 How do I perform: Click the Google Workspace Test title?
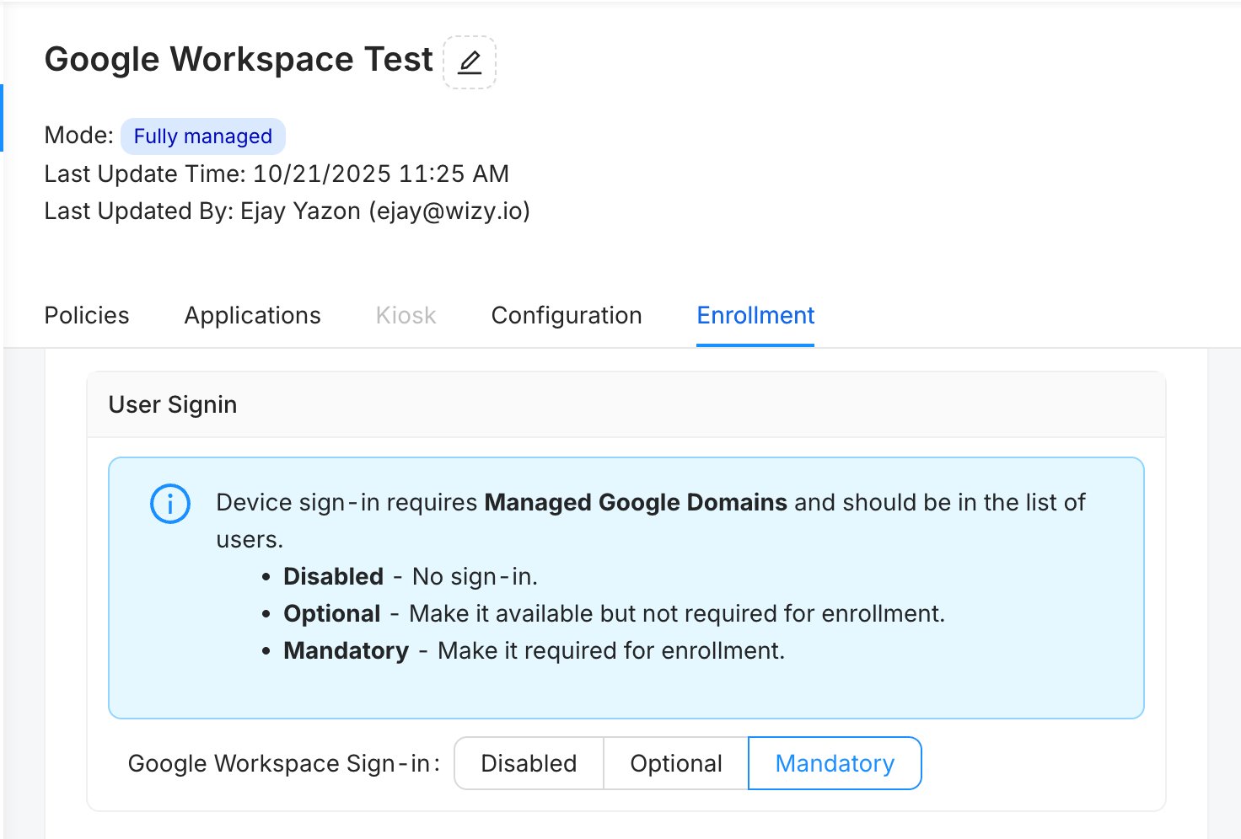click(239, 60)
